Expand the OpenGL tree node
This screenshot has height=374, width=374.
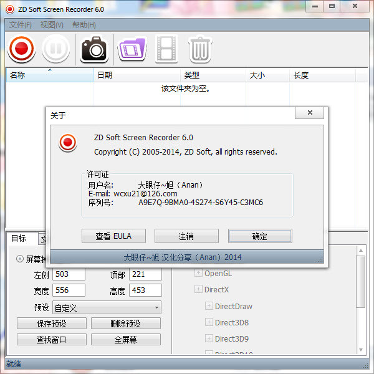pyautogui.click(x=198, y=273)
